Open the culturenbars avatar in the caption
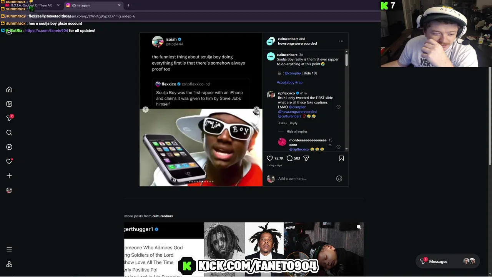Viewport: 492px width, 277px height. click(x=271, y=57)
